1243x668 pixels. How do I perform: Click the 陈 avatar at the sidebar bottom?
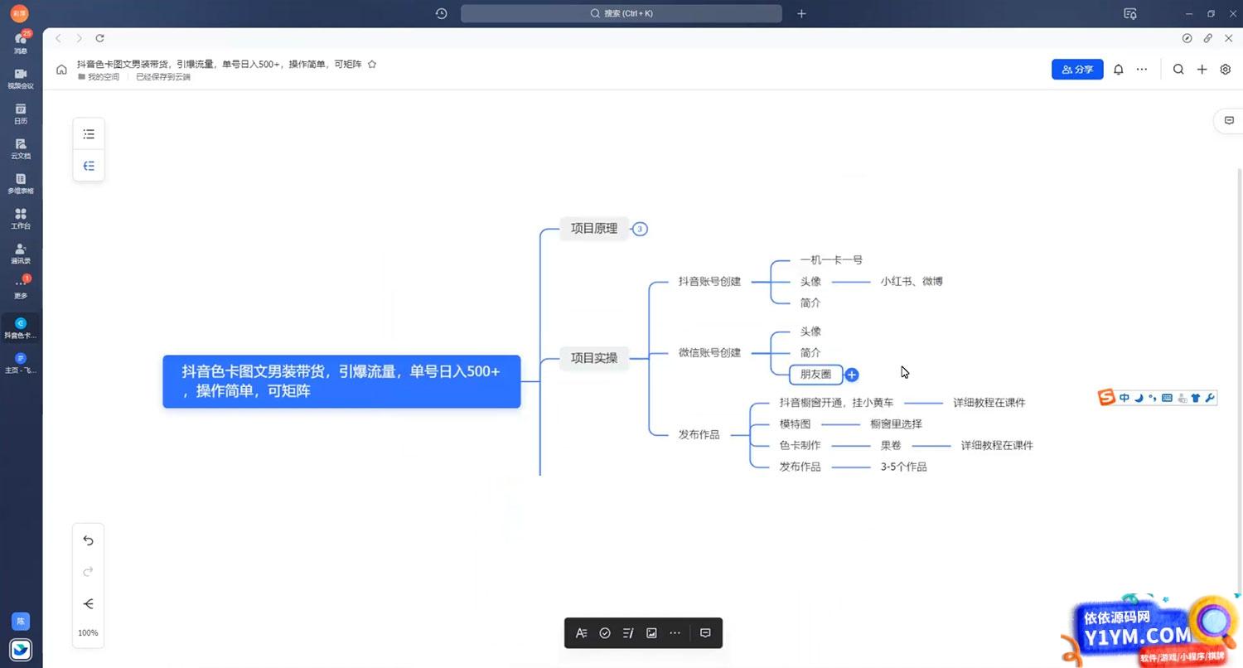pyautogui.click(x=21, y=621)
